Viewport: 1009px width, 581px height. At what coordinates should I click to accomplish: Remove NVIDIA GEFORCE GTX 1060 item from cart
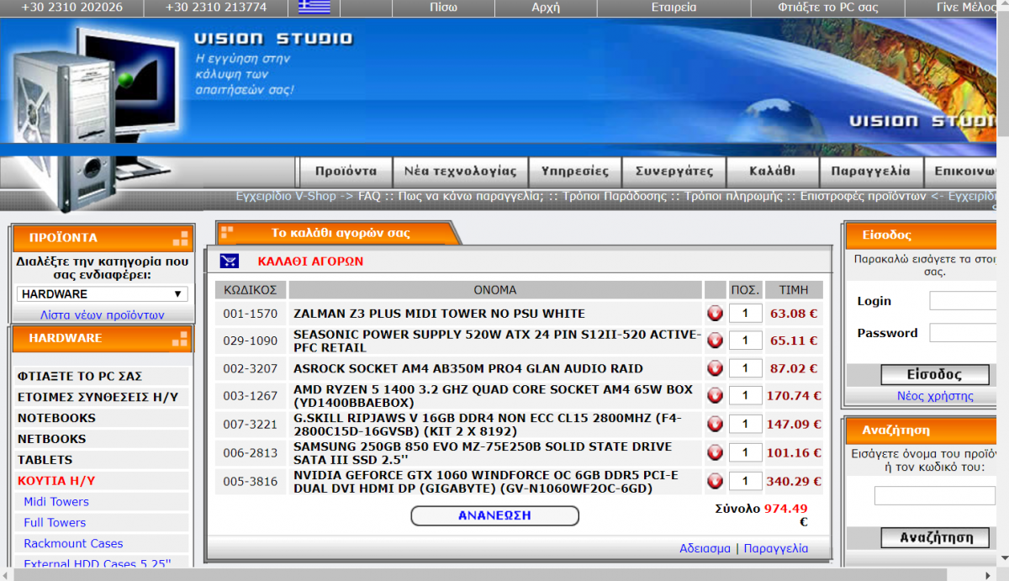(x=715, y=481)
